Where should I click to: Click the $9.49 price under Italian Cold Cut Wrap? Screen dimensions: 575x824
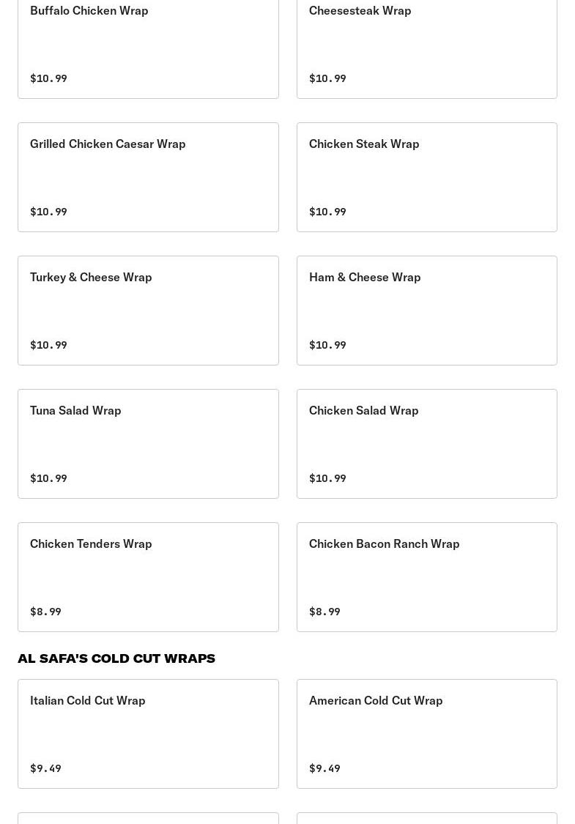point(45,768)
